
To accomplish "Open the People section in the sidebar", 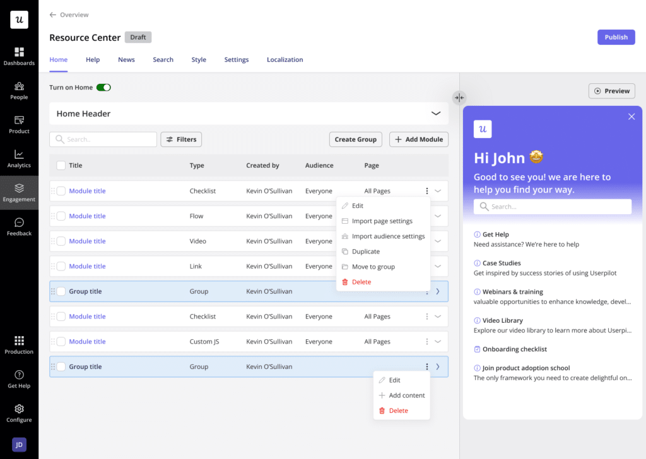I will pyautogui.click(x=19, y=90).
